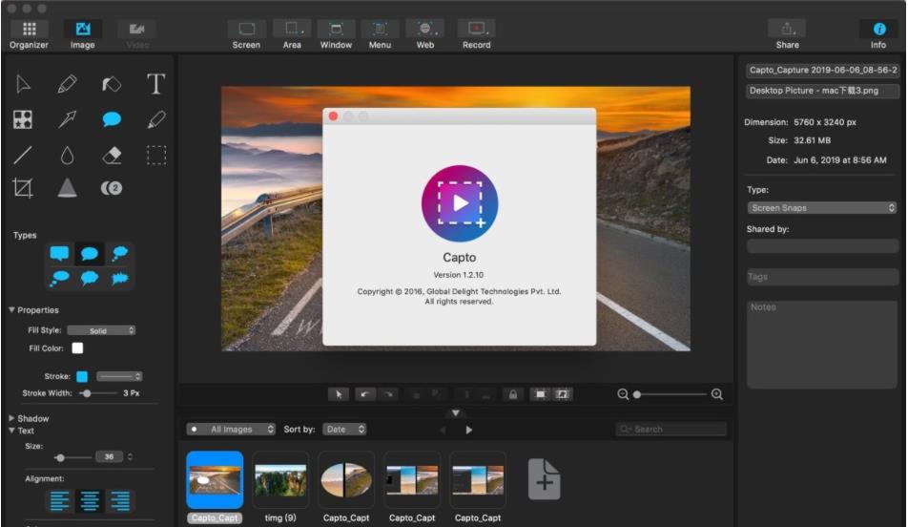Capture the full Screen

point(246,34)
